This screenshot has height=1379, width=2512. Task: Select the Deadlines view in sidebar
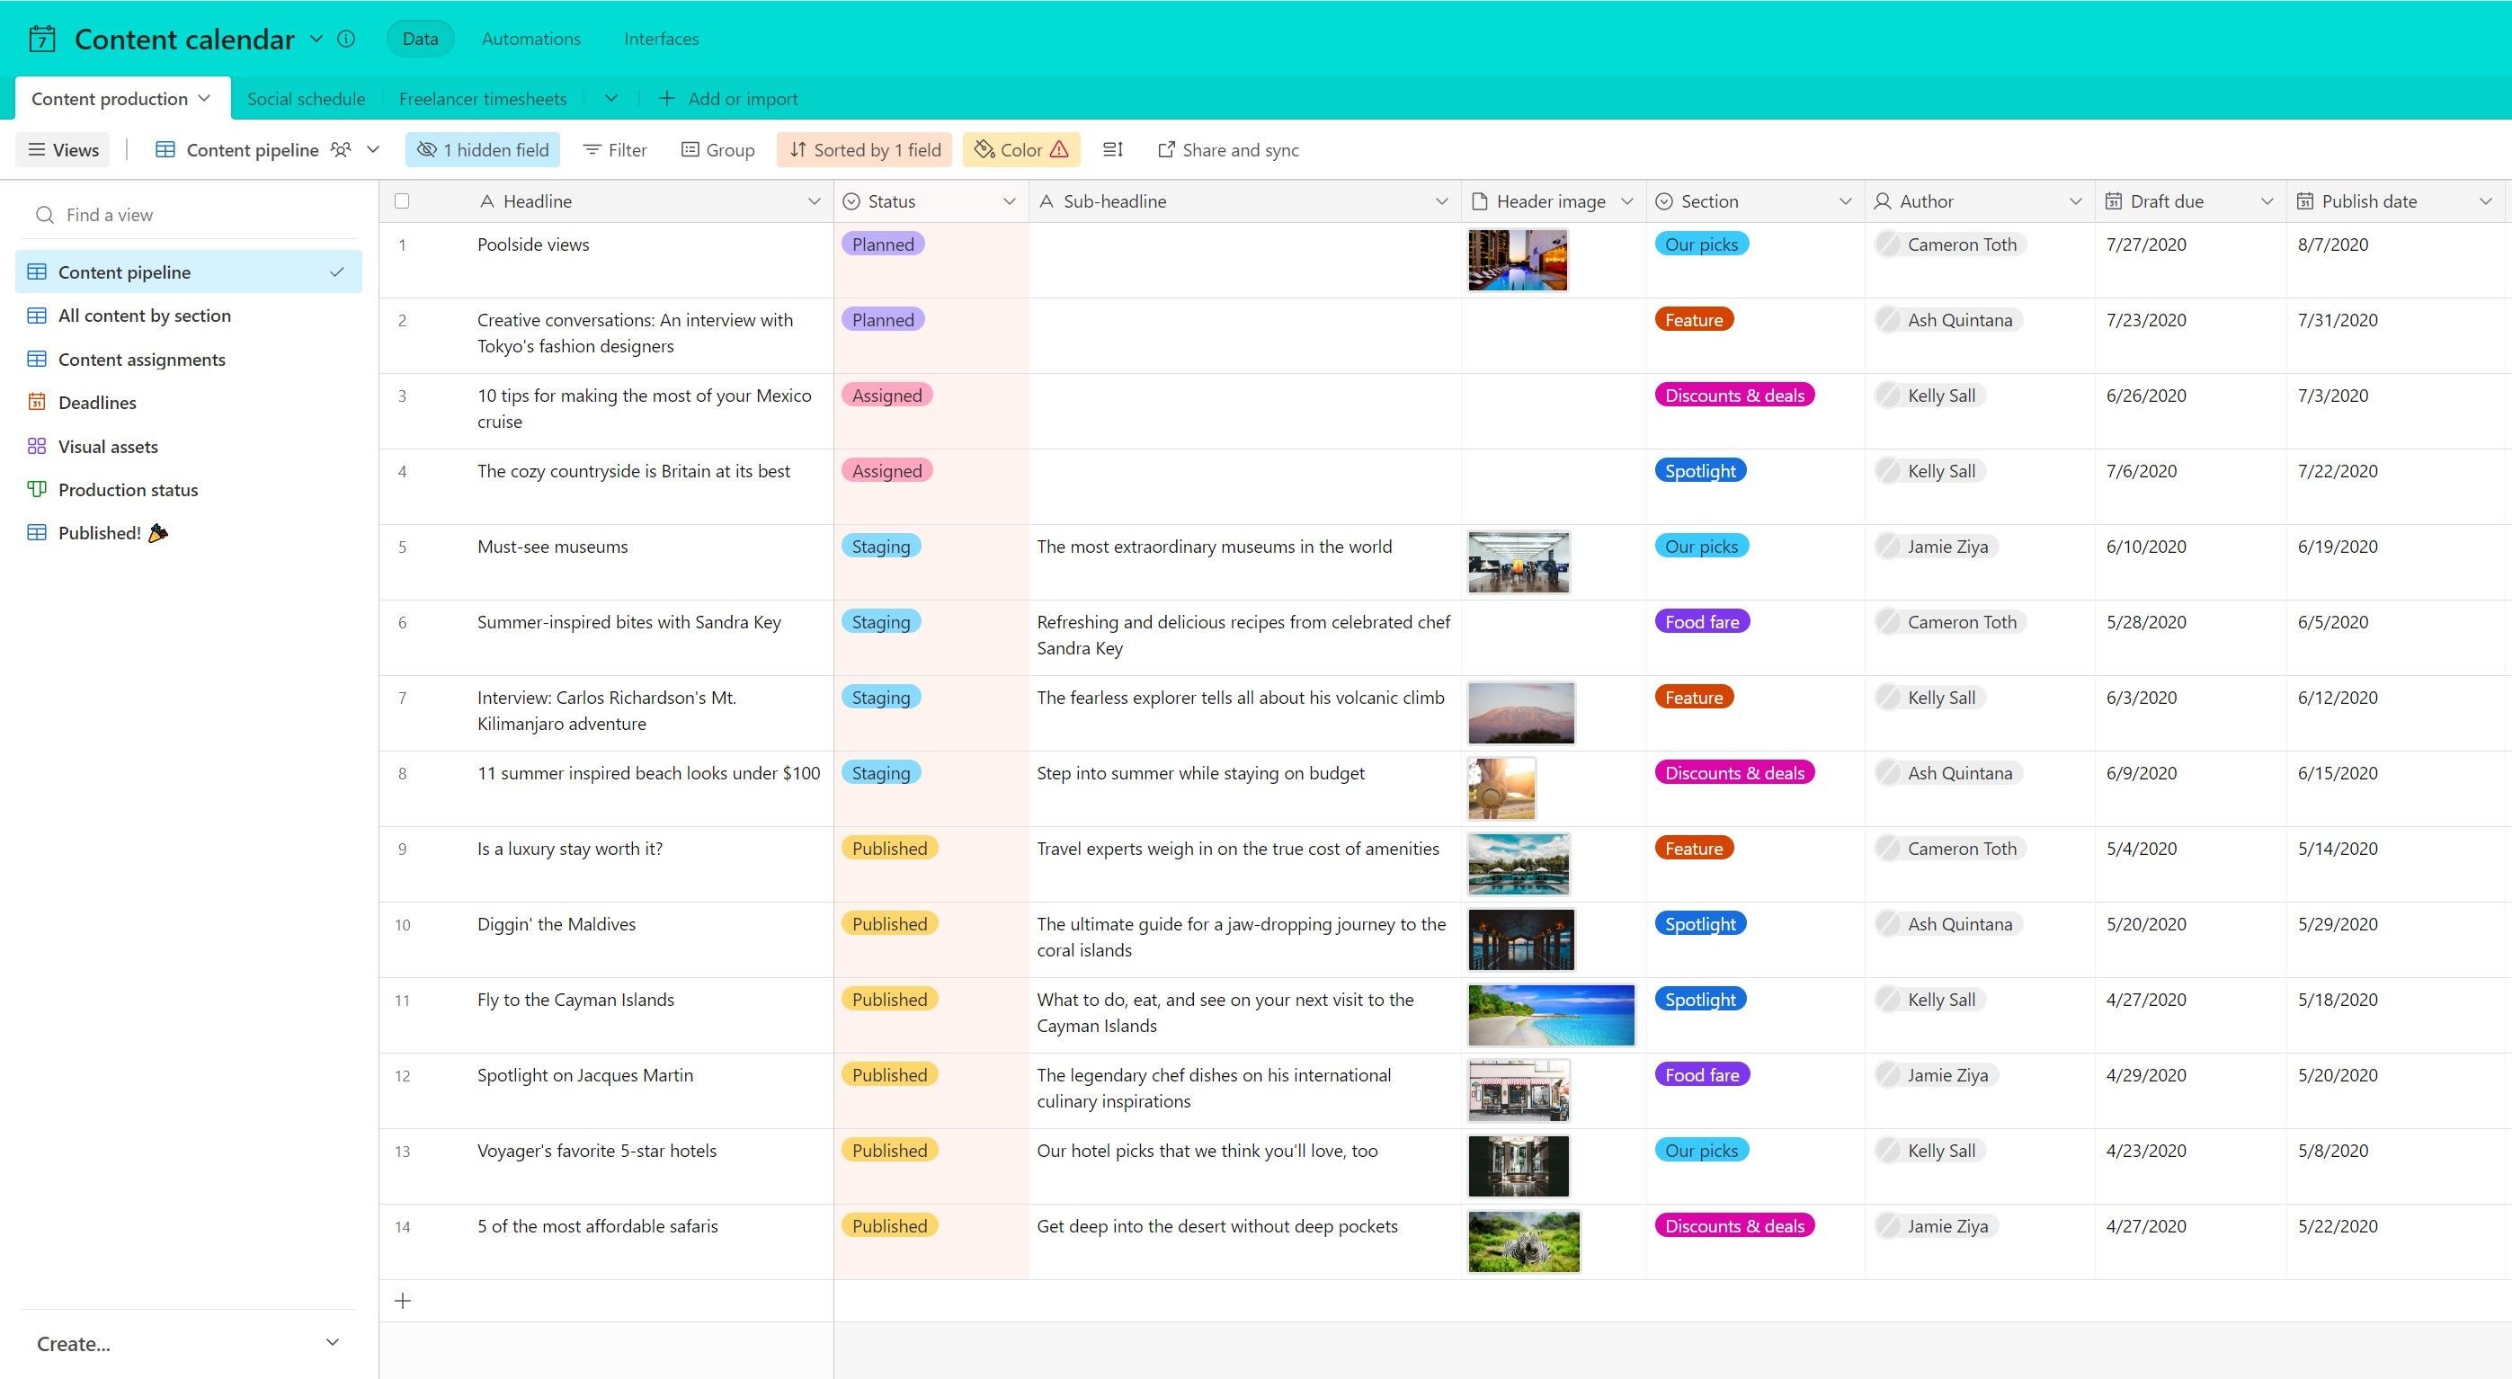[189, 402]
